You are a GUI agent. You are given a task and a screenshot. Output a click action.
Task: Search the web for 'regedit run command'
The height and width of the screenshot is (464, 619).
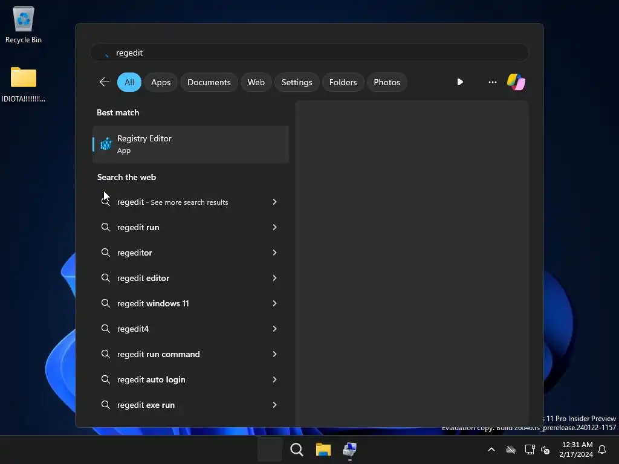pos(190,354)
